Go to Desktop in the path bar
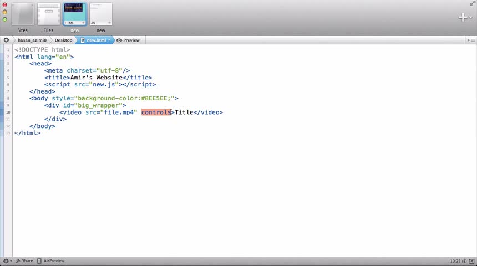This screenshot has width=477, height=266. (63, 40)
